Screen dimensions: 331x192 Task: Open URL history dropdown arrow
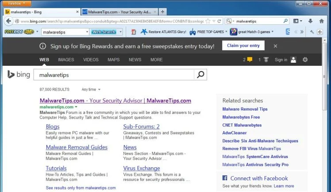click(x=214, y=21)
